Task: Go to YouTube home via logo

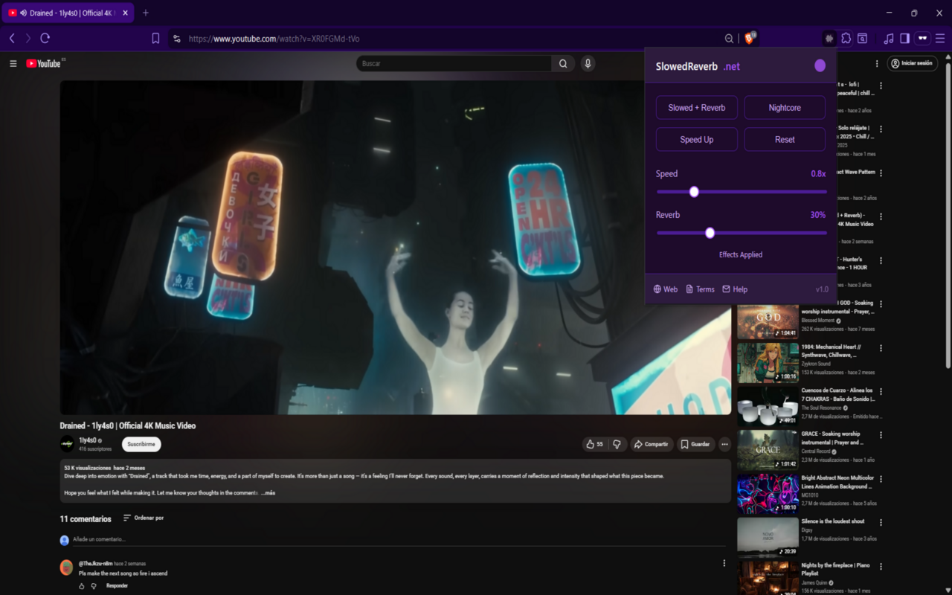Action: [x=44, y=63]
